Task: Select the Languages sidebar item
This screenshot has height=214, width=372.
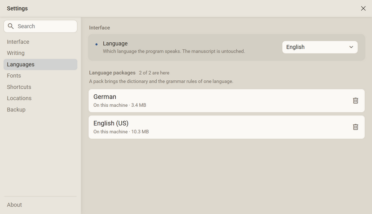Action: (40, 65)
